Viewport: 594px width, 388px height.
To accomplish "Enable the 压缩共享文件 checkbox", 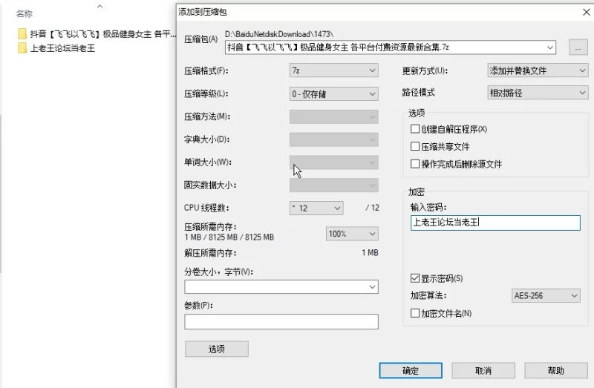I will [415, 146].
